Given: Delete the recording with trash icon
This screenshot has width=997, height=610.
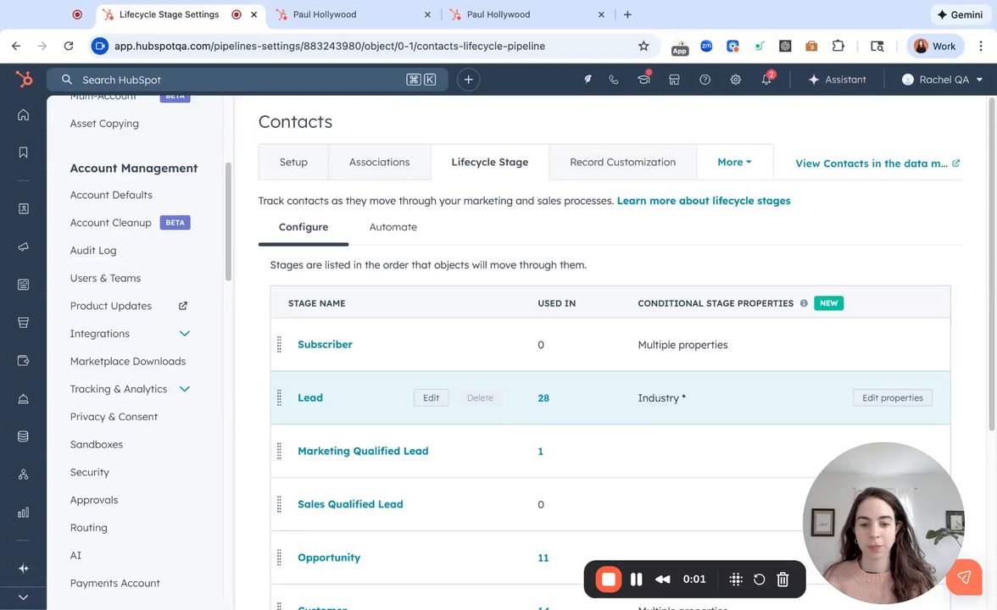Looking at the screenshot, I should (783, 579).
